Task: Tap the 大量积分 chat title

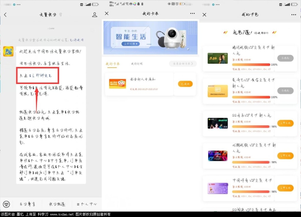Action: pyautogui.click(x=48, y=15)
